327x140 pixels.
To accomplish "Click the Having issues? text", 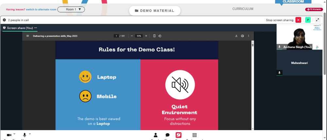I will pyautogui.click(x=16, y=9).
